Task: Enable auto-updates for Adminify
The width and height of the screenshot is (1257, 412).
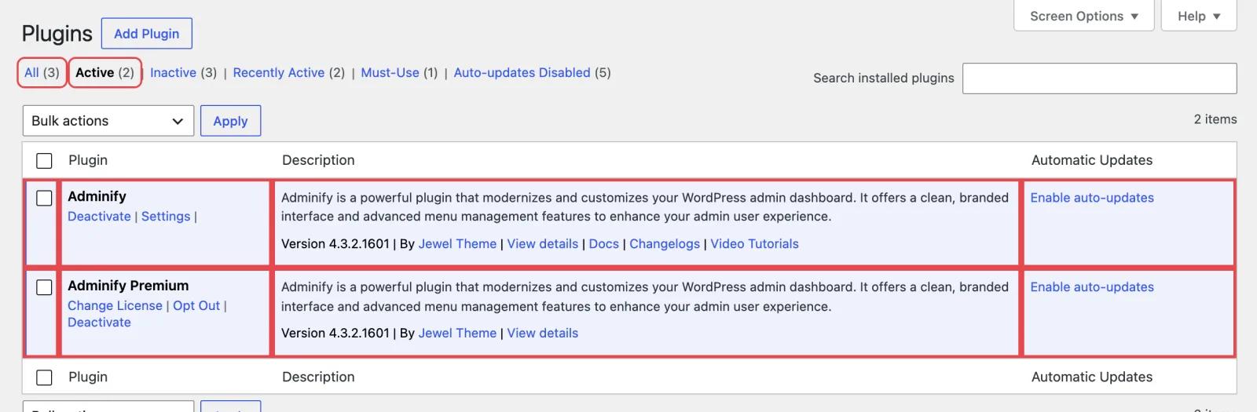Action: tap(1092, 198)
